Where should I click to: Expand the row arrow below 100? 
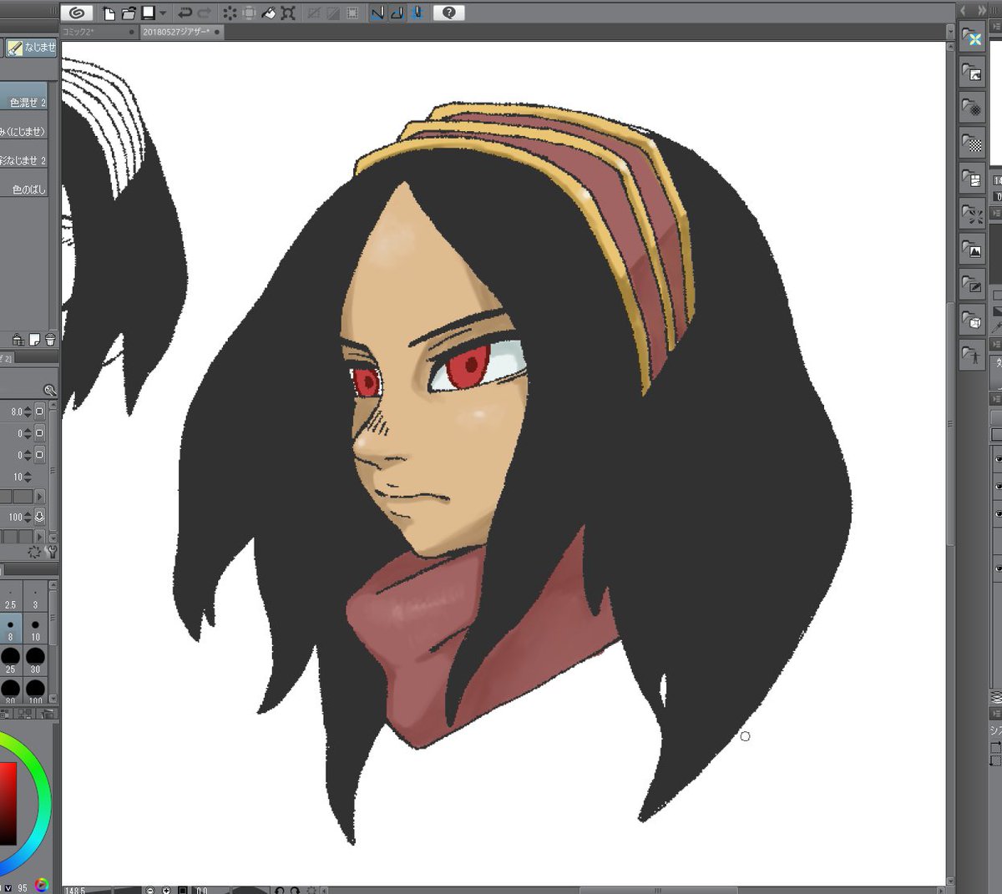pyautogui.click(x=39, y=537)
